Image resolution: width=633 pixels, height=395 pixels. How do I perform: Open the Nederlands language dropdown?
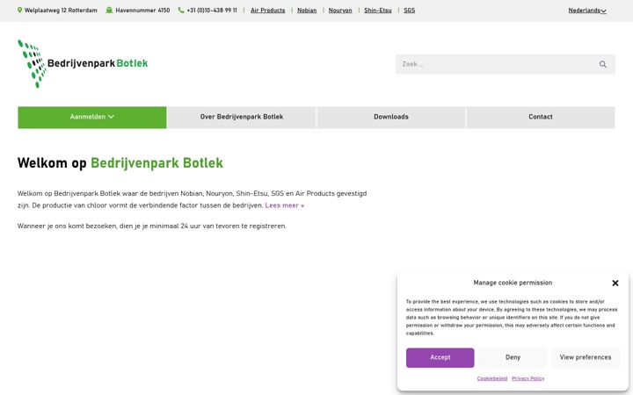click(x=587, y=11)
